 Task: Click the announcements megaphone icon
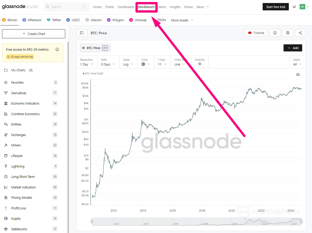[294, 7]
